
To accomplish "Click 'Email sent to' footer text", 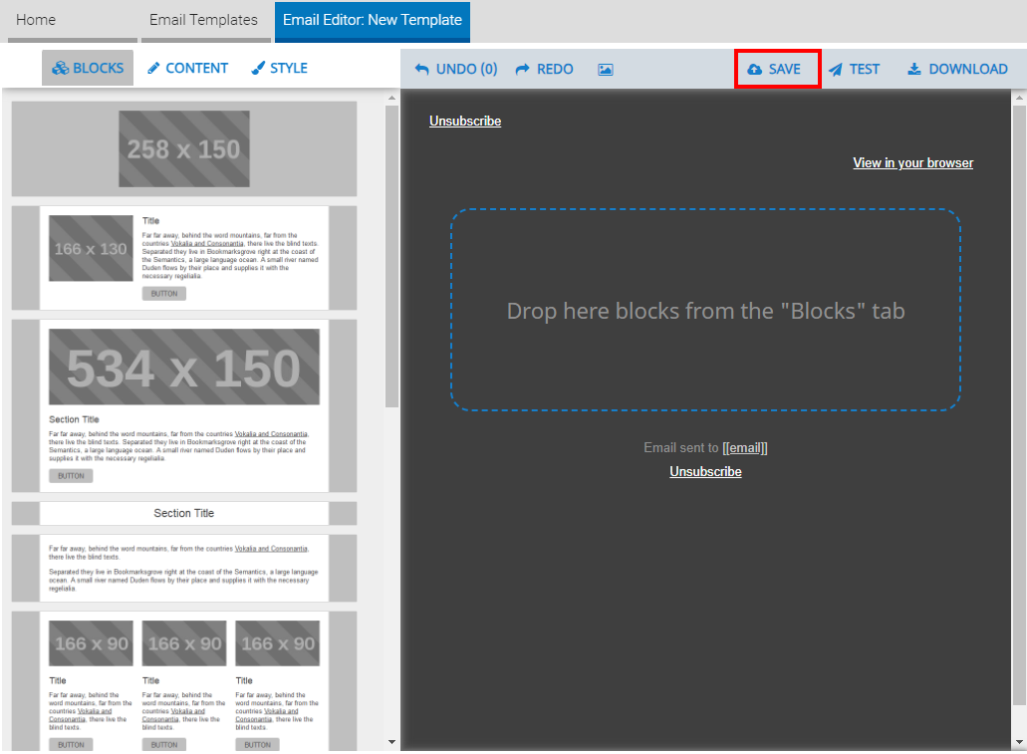I will point(680,448).
